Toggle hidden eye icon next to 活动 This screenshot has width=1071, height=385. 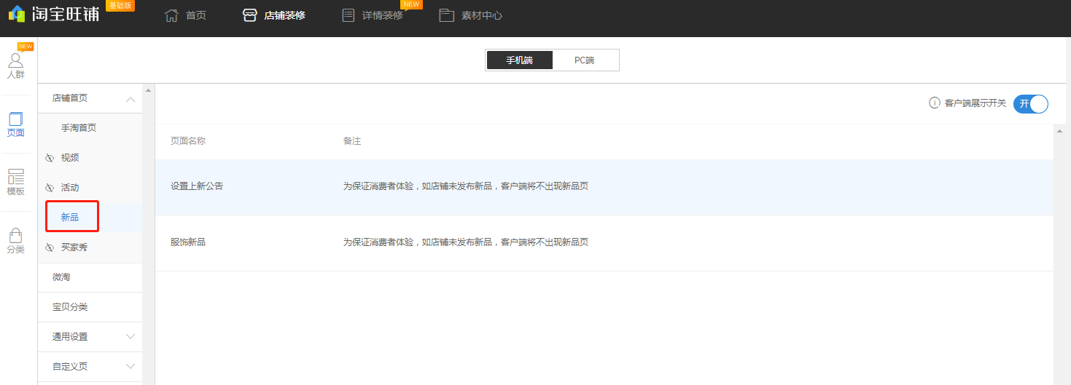[x=50, y=188]
